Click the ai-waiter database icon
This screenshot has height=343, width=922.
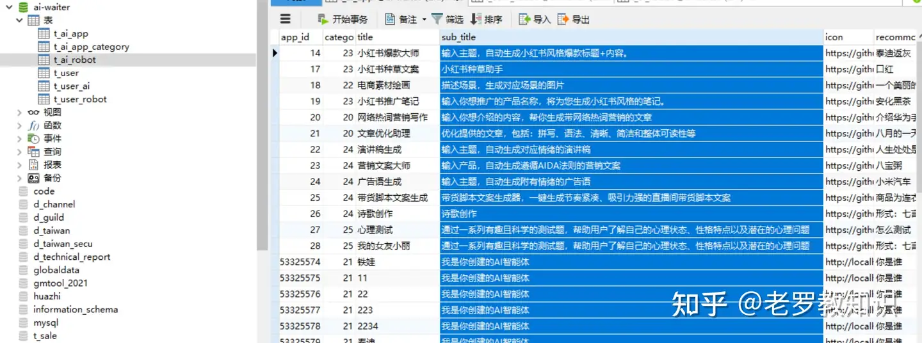point(23,7)
